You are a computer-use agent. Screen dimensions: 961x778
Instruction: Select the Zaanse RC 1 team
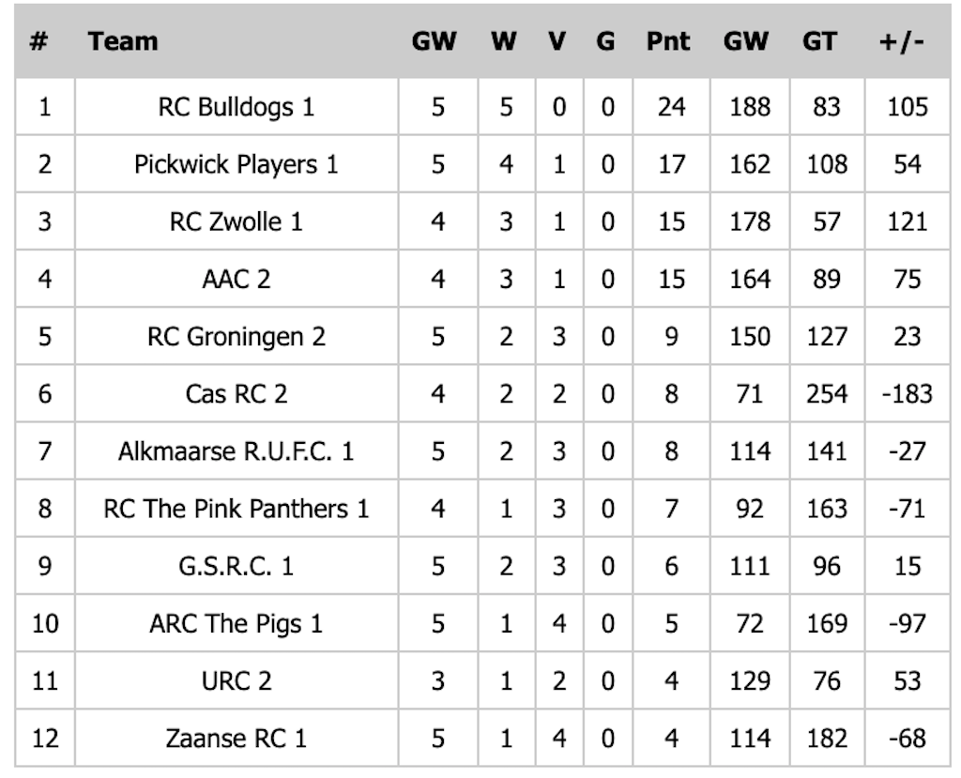pos(236,739)
